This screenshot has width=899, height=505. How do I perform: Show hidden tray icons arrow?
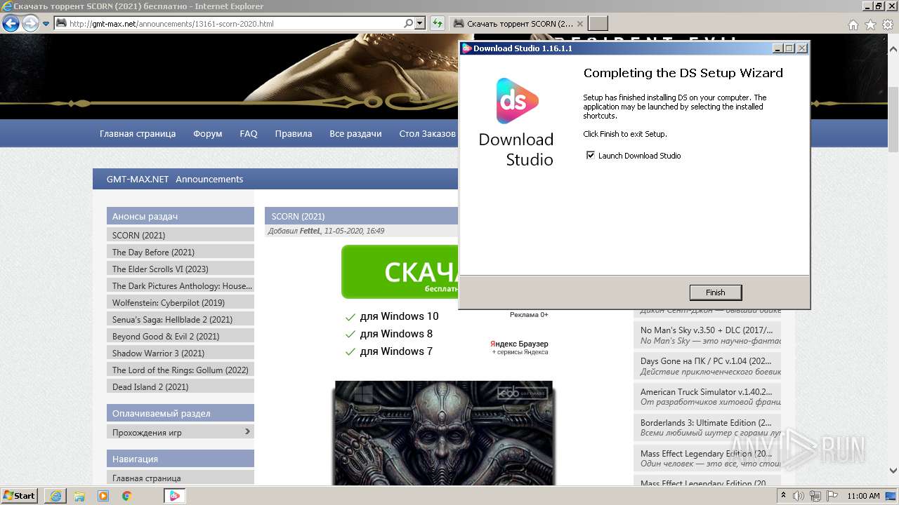(784, 495)
